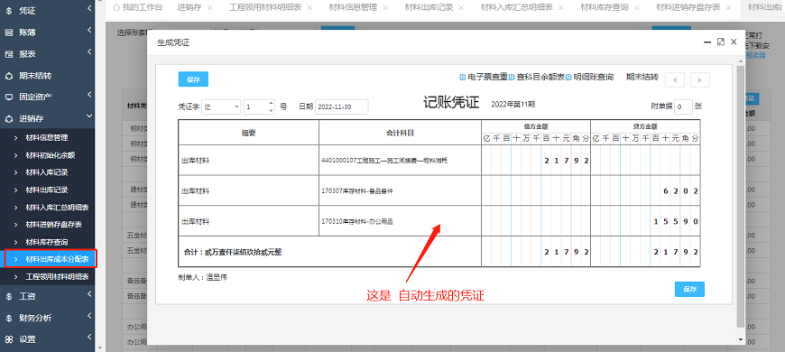This screenshot has width=785, height=352.
Task: Expand the 财务分析 menu chevron
Action: [x=89, y=316]
